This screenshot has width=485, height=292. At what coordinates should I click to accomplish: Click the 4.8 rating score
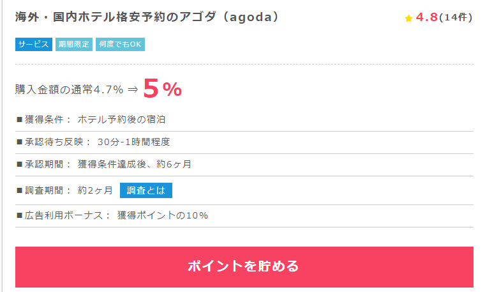point(426,17)
